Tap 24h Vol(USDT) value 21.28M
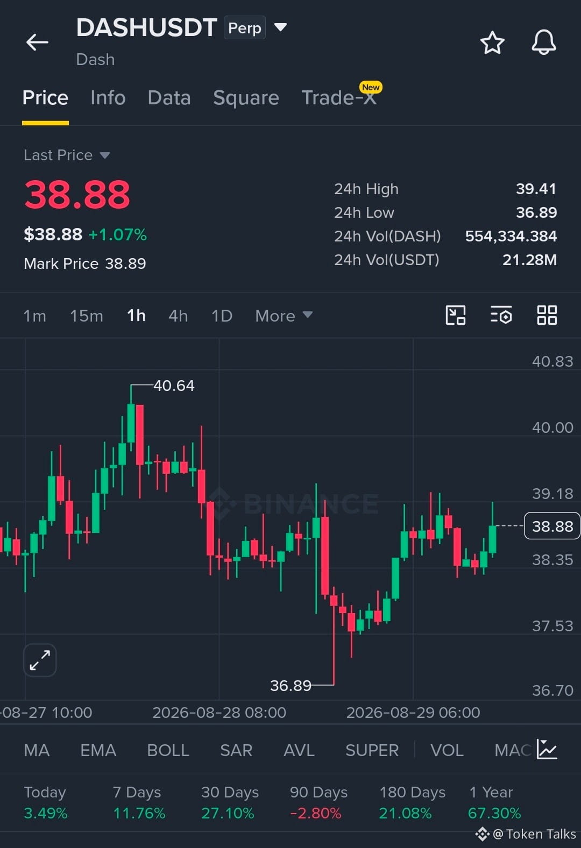Viewport: 581px width, 848px height. (529, 260)
